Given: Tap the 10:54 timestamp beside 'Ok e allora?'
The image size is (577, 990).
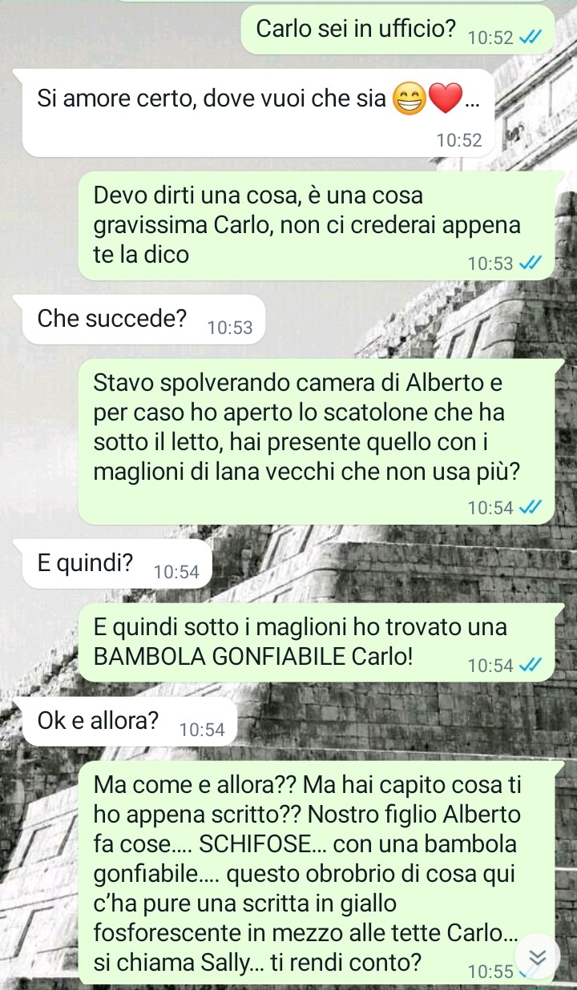Looking at the screenshot, I should tap(204, 729).
